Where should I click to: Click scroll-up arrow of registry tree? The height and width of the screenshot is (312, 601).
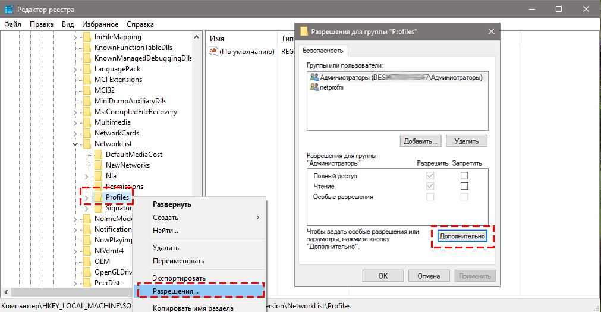tap(196, 37)
